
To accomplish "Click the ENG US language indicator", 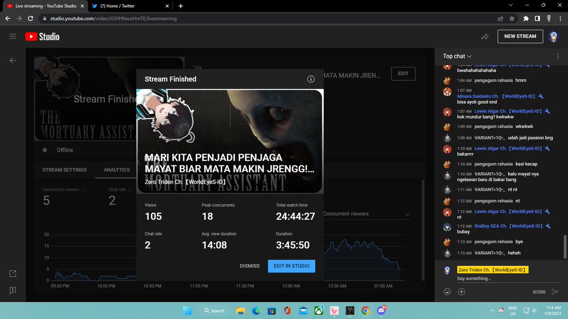I will pos(513,310).
